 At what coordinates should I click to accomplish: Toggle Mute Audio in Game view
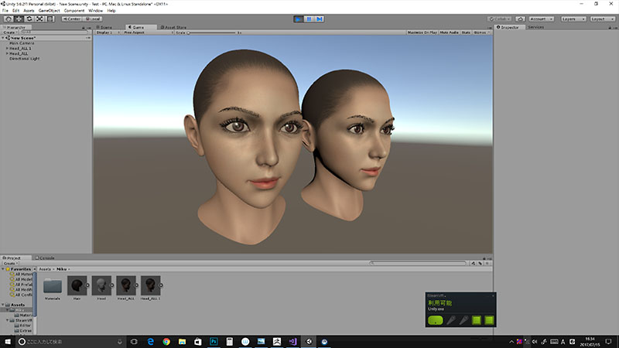point(450,32)
